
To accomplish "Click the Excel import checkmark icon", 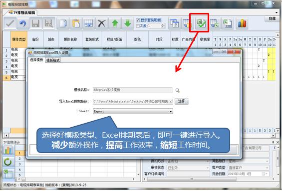I will pyautogui.click(x=201, y=23).
